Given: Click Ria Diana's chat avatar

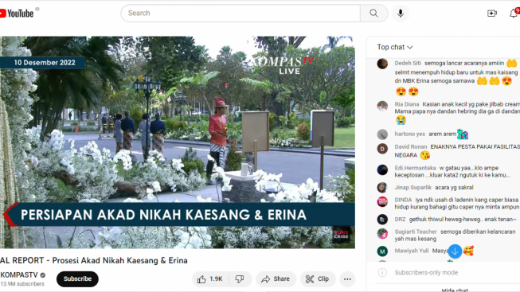Looking at the screenshot, I should [382, 106].
